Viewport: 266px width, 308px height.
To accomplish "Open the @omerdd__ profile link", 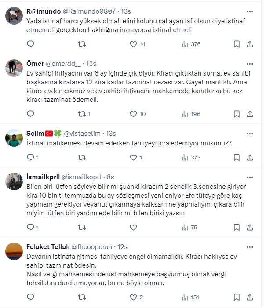I will [65, 64].
